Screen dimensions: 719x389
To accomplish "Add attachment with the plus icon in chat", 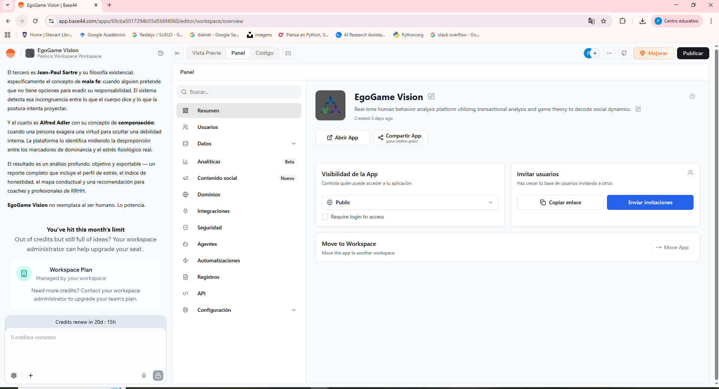I will click(x=31, y=376).
